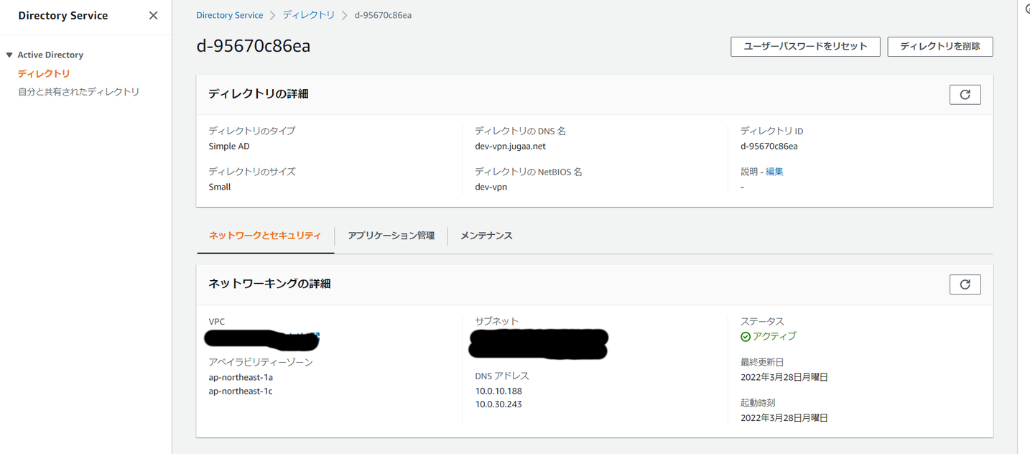Click the ディレクトリを削除 button
Viewport: 1030px width, 454px height.
[x=939, y=47]
